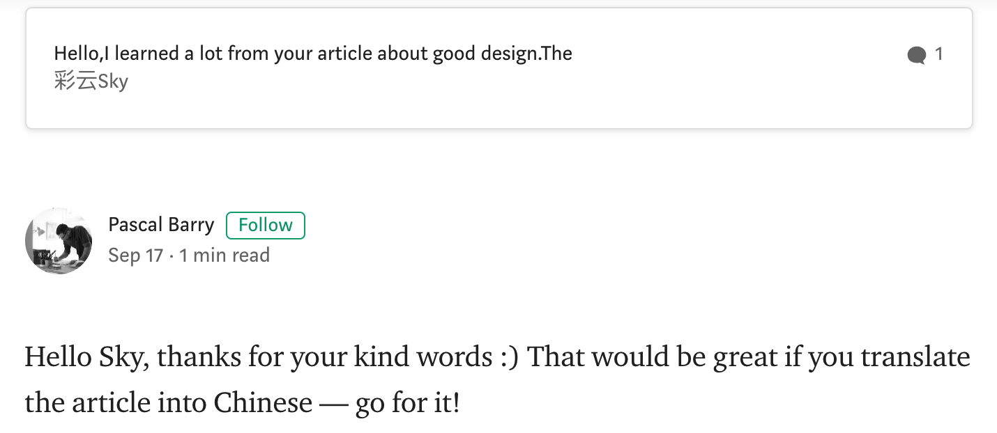The height and width of the screenshot is (433, 997).
Task: Follow Pascal Barry
Action: pos(265,225)
